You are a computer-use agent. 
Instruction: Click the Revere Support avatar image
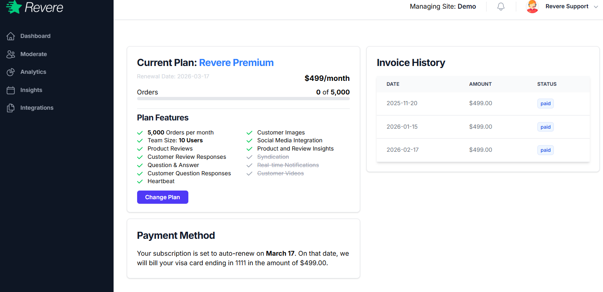532,7
